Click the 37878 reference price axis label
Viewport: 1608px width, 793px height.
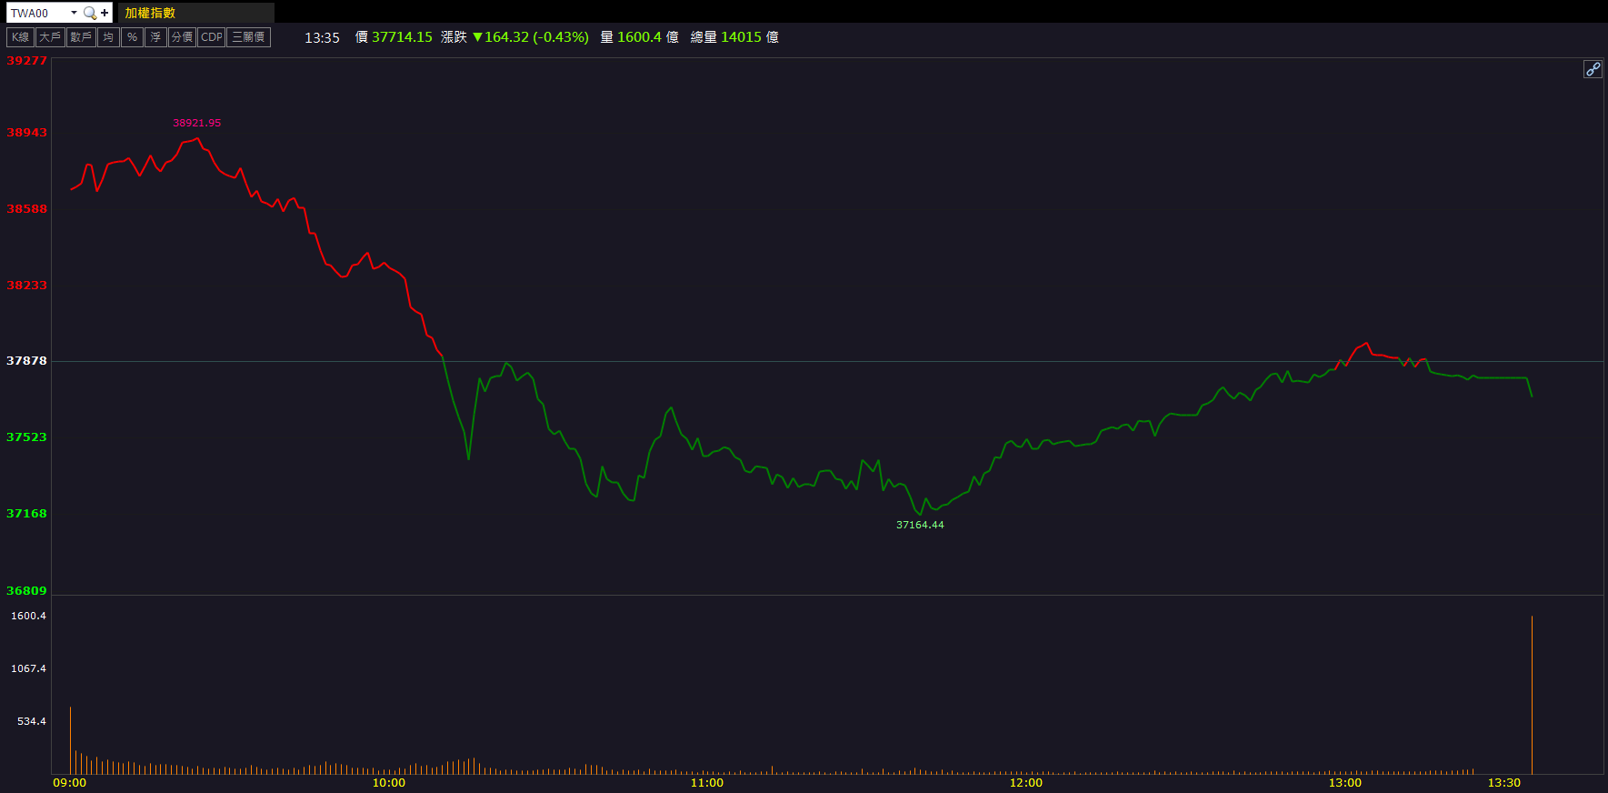click(x=26, y=361)
